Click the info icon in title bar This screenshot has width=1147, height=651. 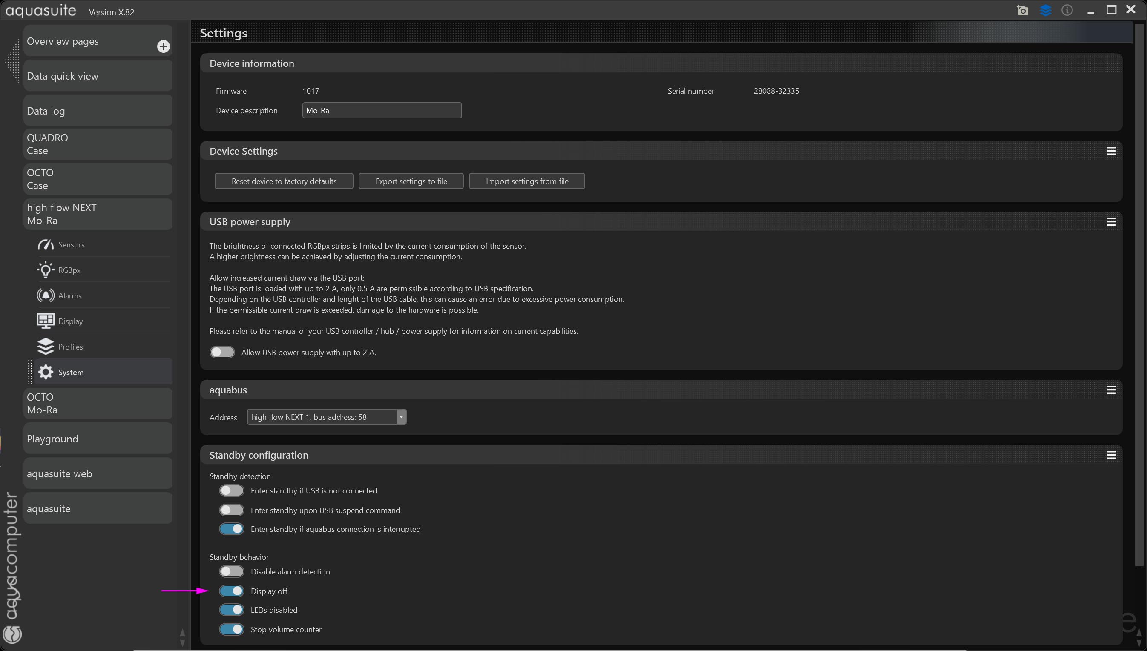click(1067, 10)
